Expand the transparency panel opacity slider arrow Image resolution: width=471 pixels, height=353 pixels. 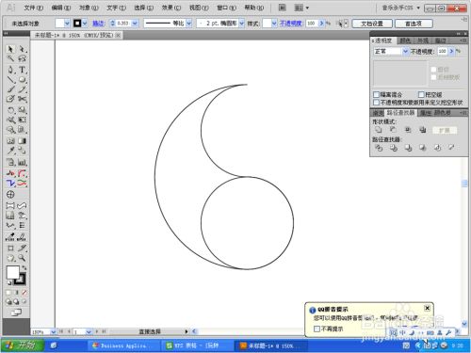[x=451, y=51]
